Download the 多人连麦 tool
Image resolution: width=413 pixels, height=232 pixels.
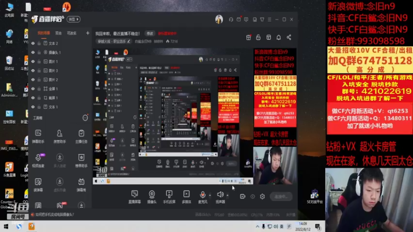pos(60,160)
